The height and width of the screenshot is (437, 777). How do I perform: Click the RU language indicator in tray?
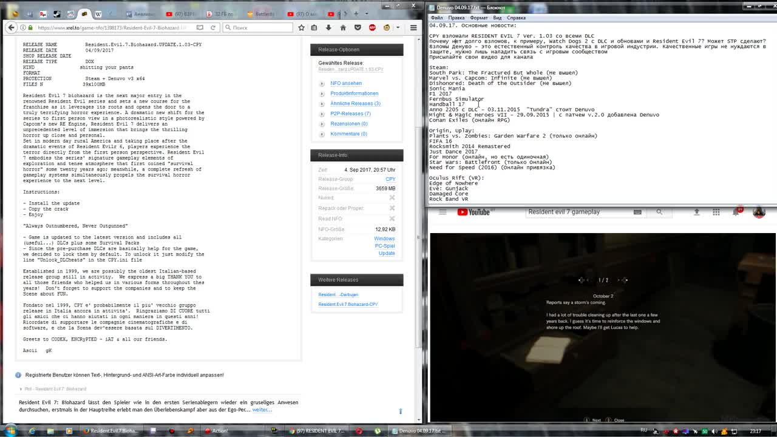[643, 431]
